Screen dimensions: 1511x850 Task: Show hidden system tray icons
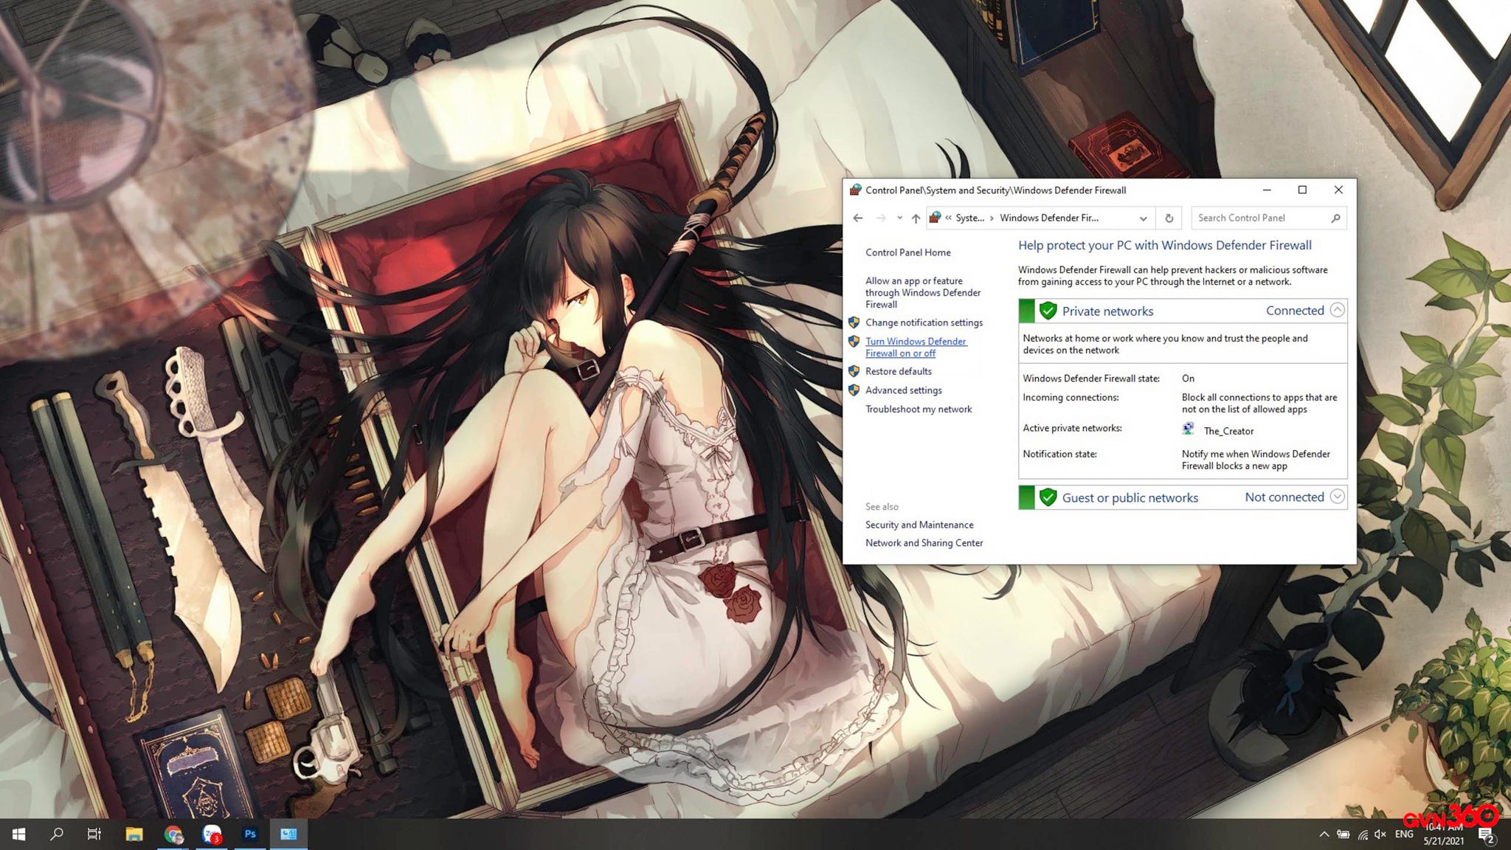[1324, 835]
